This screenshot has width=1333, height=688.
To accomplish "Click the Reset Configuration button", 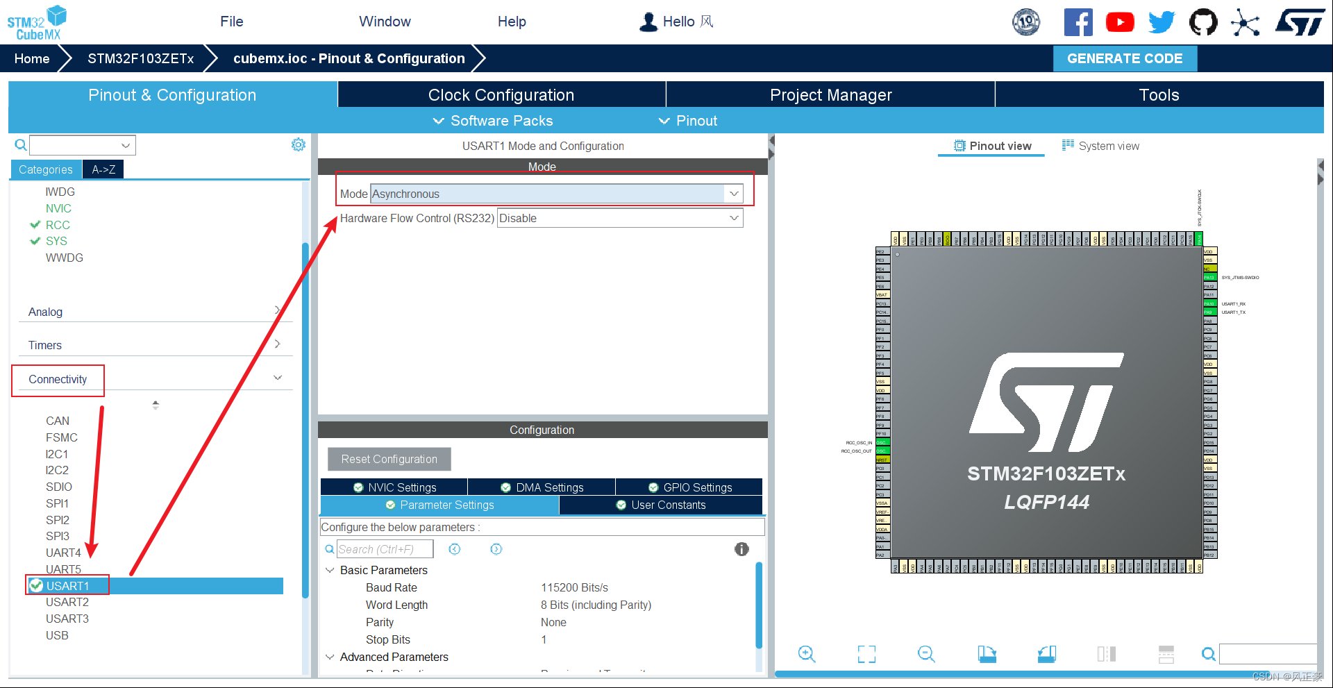I will click(x=389, y=459).
